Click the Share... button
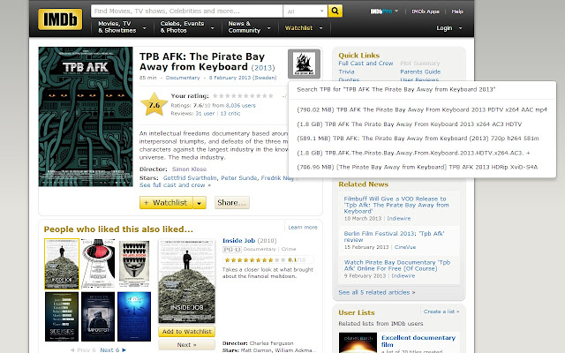565x353 pixels. click(231, 203)
